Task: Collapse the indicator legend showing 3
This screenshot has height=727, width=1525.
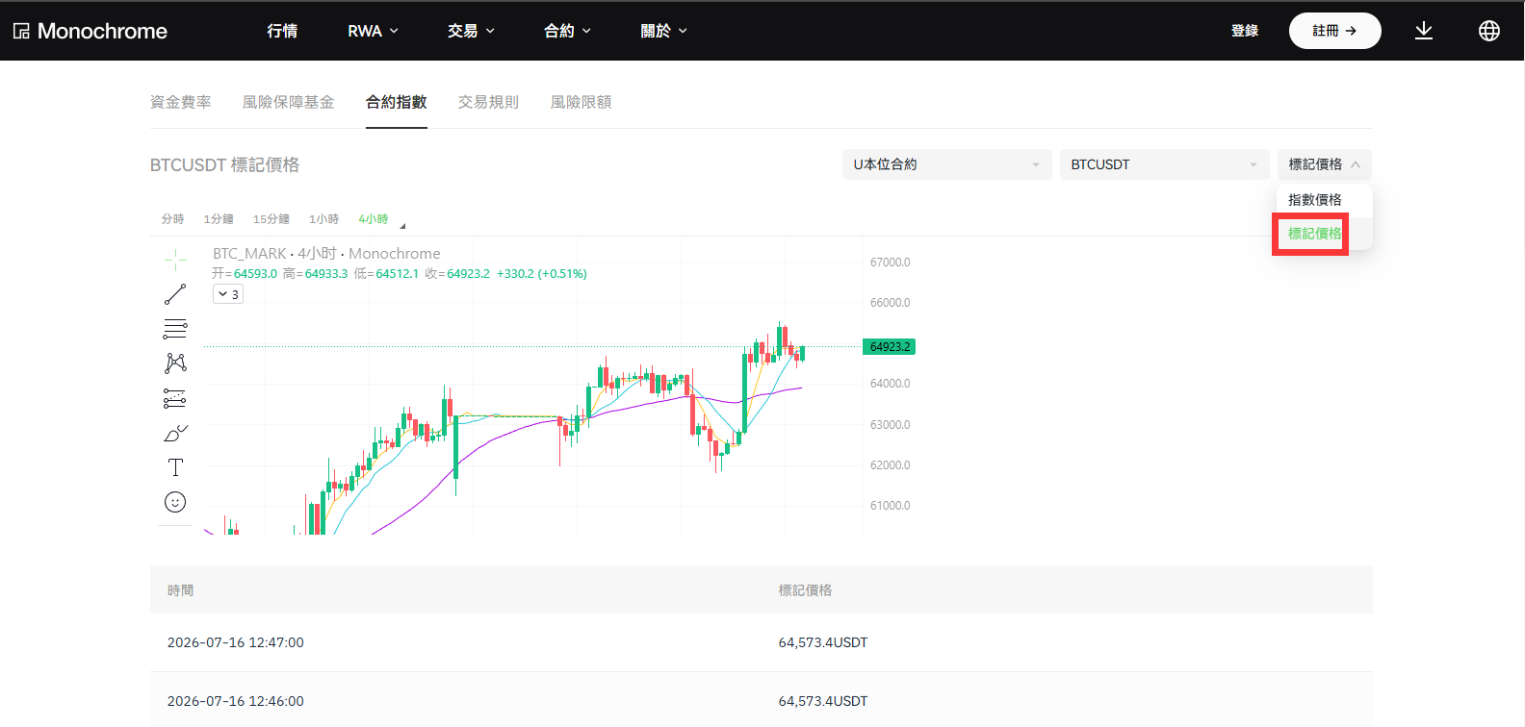Action: (x=228, y=294)
